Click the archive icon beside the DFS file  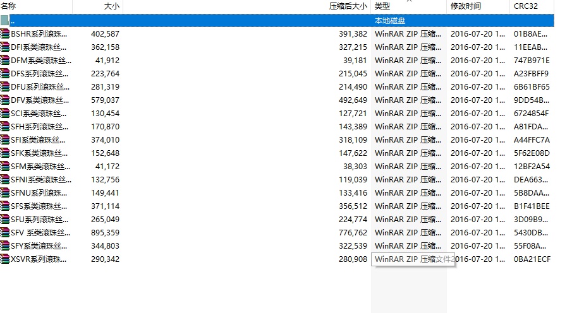[x=5, y=74]
